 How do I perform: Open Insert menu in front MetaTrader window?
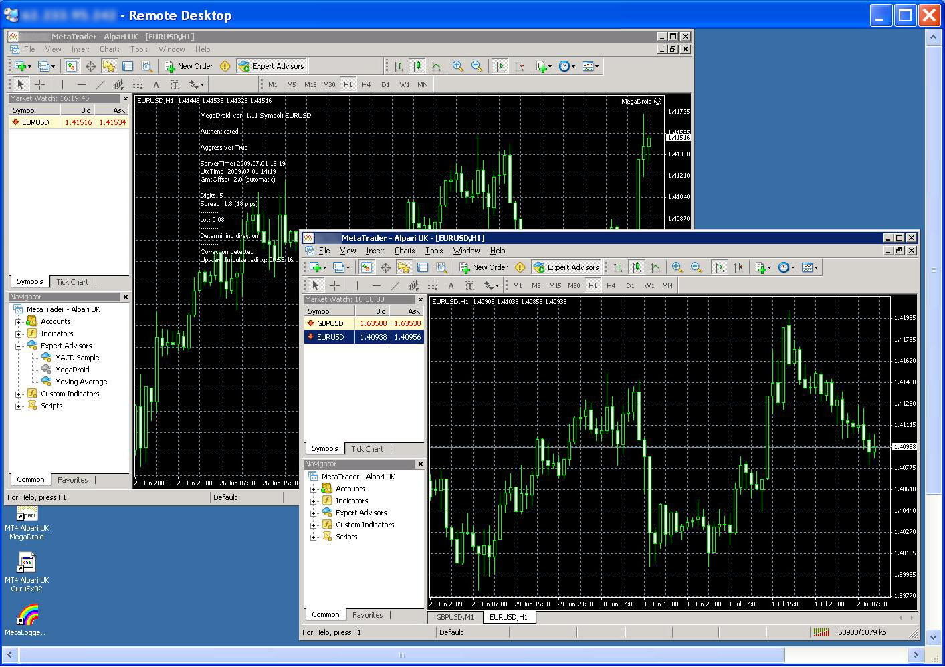pyautogui.click(x=375, y=251)
